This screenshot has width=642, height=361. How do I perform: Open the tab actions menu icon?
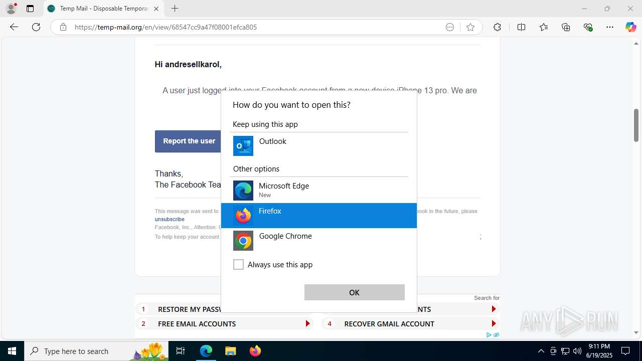[x=30, y=9]
